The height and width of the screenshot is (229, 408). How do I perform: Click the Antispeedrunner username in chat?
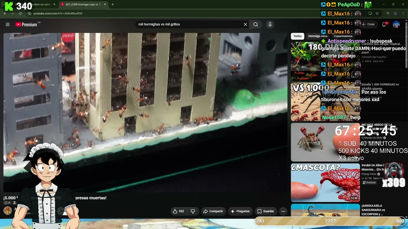point(347,41)
